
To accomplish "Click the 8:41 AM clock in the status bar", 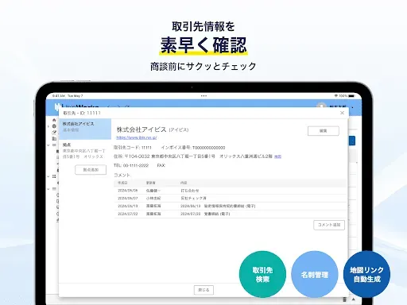I will click(59, 96).
